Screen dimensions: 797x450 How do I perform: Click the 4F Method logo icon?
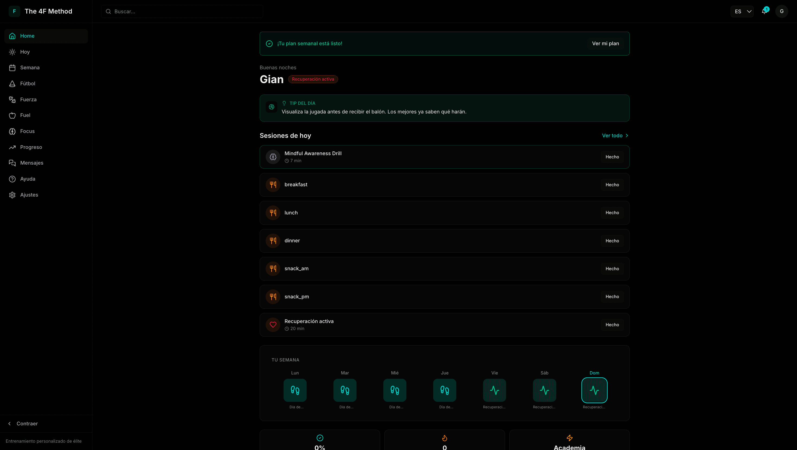pyautogui.click(x=14, y=11)
